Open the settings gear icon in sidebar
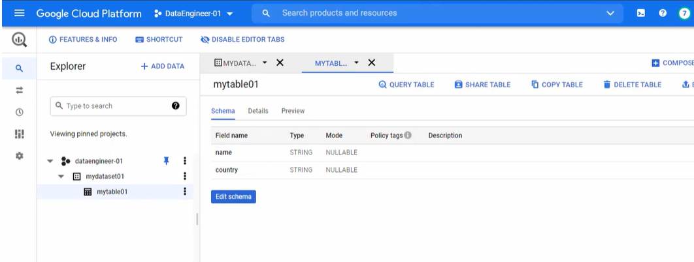 click(19, 156)
